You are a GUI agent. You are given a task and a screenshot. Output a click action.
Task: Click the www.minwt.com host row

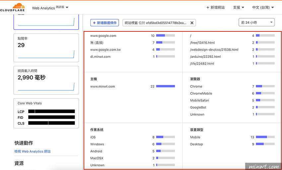tap(132, 86)
